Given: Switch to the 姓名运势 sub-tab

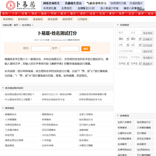Looking at the screenshot, I should [53, 19].
